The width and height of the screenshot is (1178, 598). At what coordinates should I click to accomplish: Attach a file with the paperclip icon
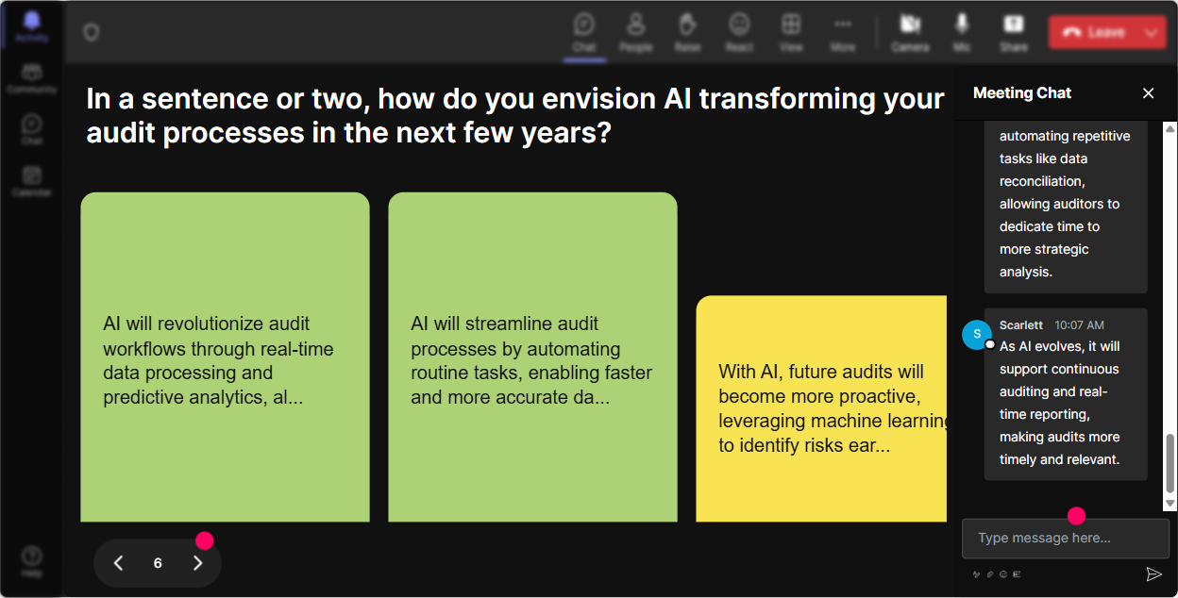990,573
